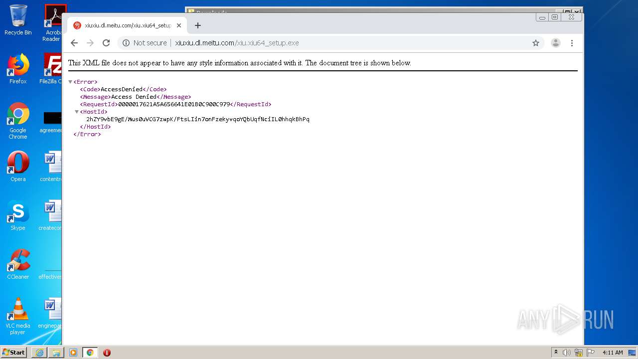Open the agreemen desktop file

[52, 123]
